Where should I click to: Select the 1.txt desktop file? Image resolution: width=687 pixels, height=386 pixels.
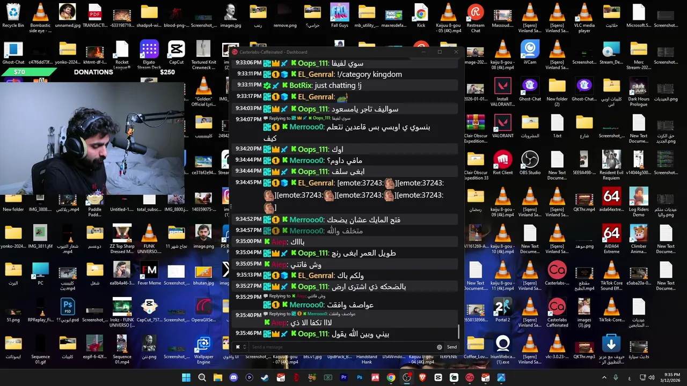click(557, 126)
